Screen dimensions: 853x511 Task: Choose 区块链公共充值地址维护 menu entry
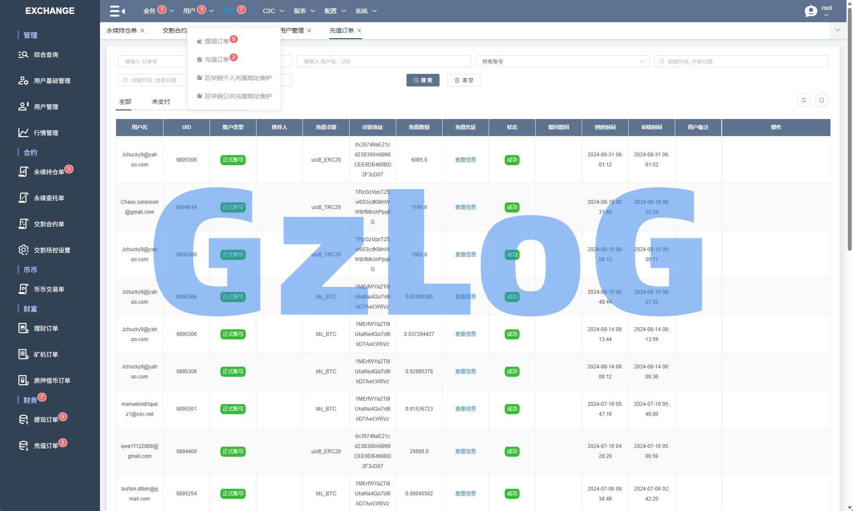(234, 96)
